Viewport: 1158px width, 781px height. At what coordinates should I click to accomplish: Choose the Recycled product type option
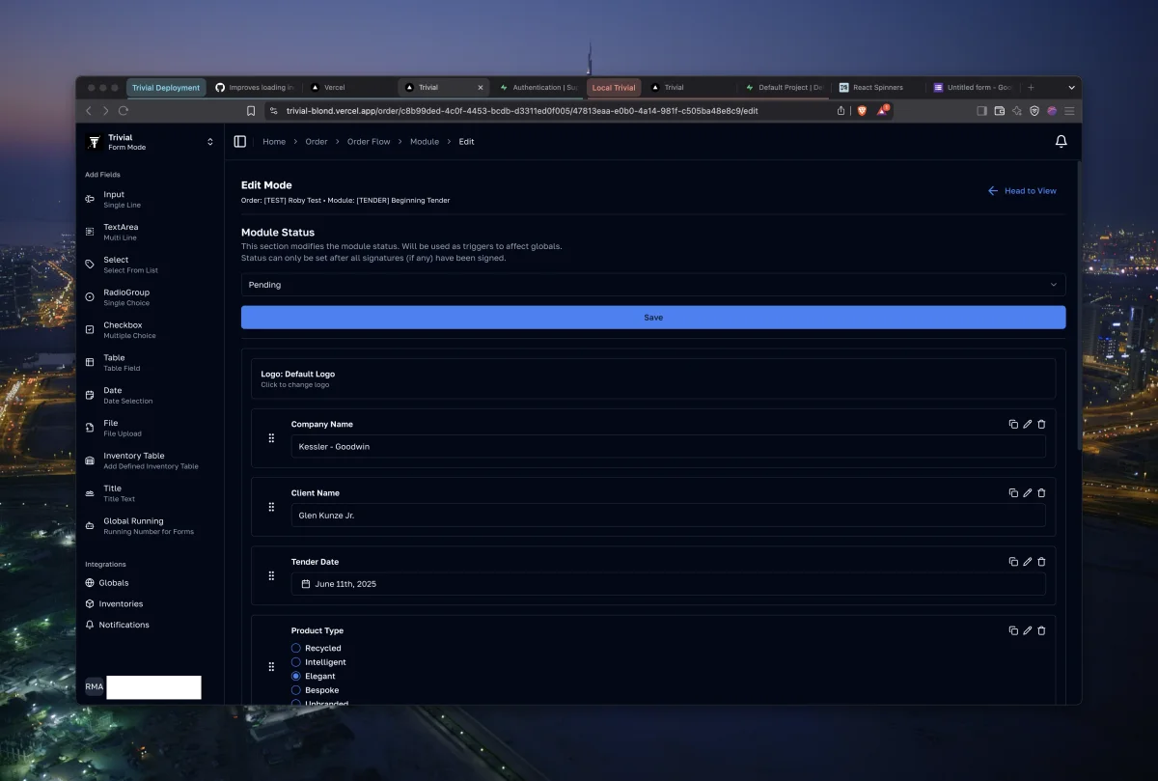(x=295, y=648)
